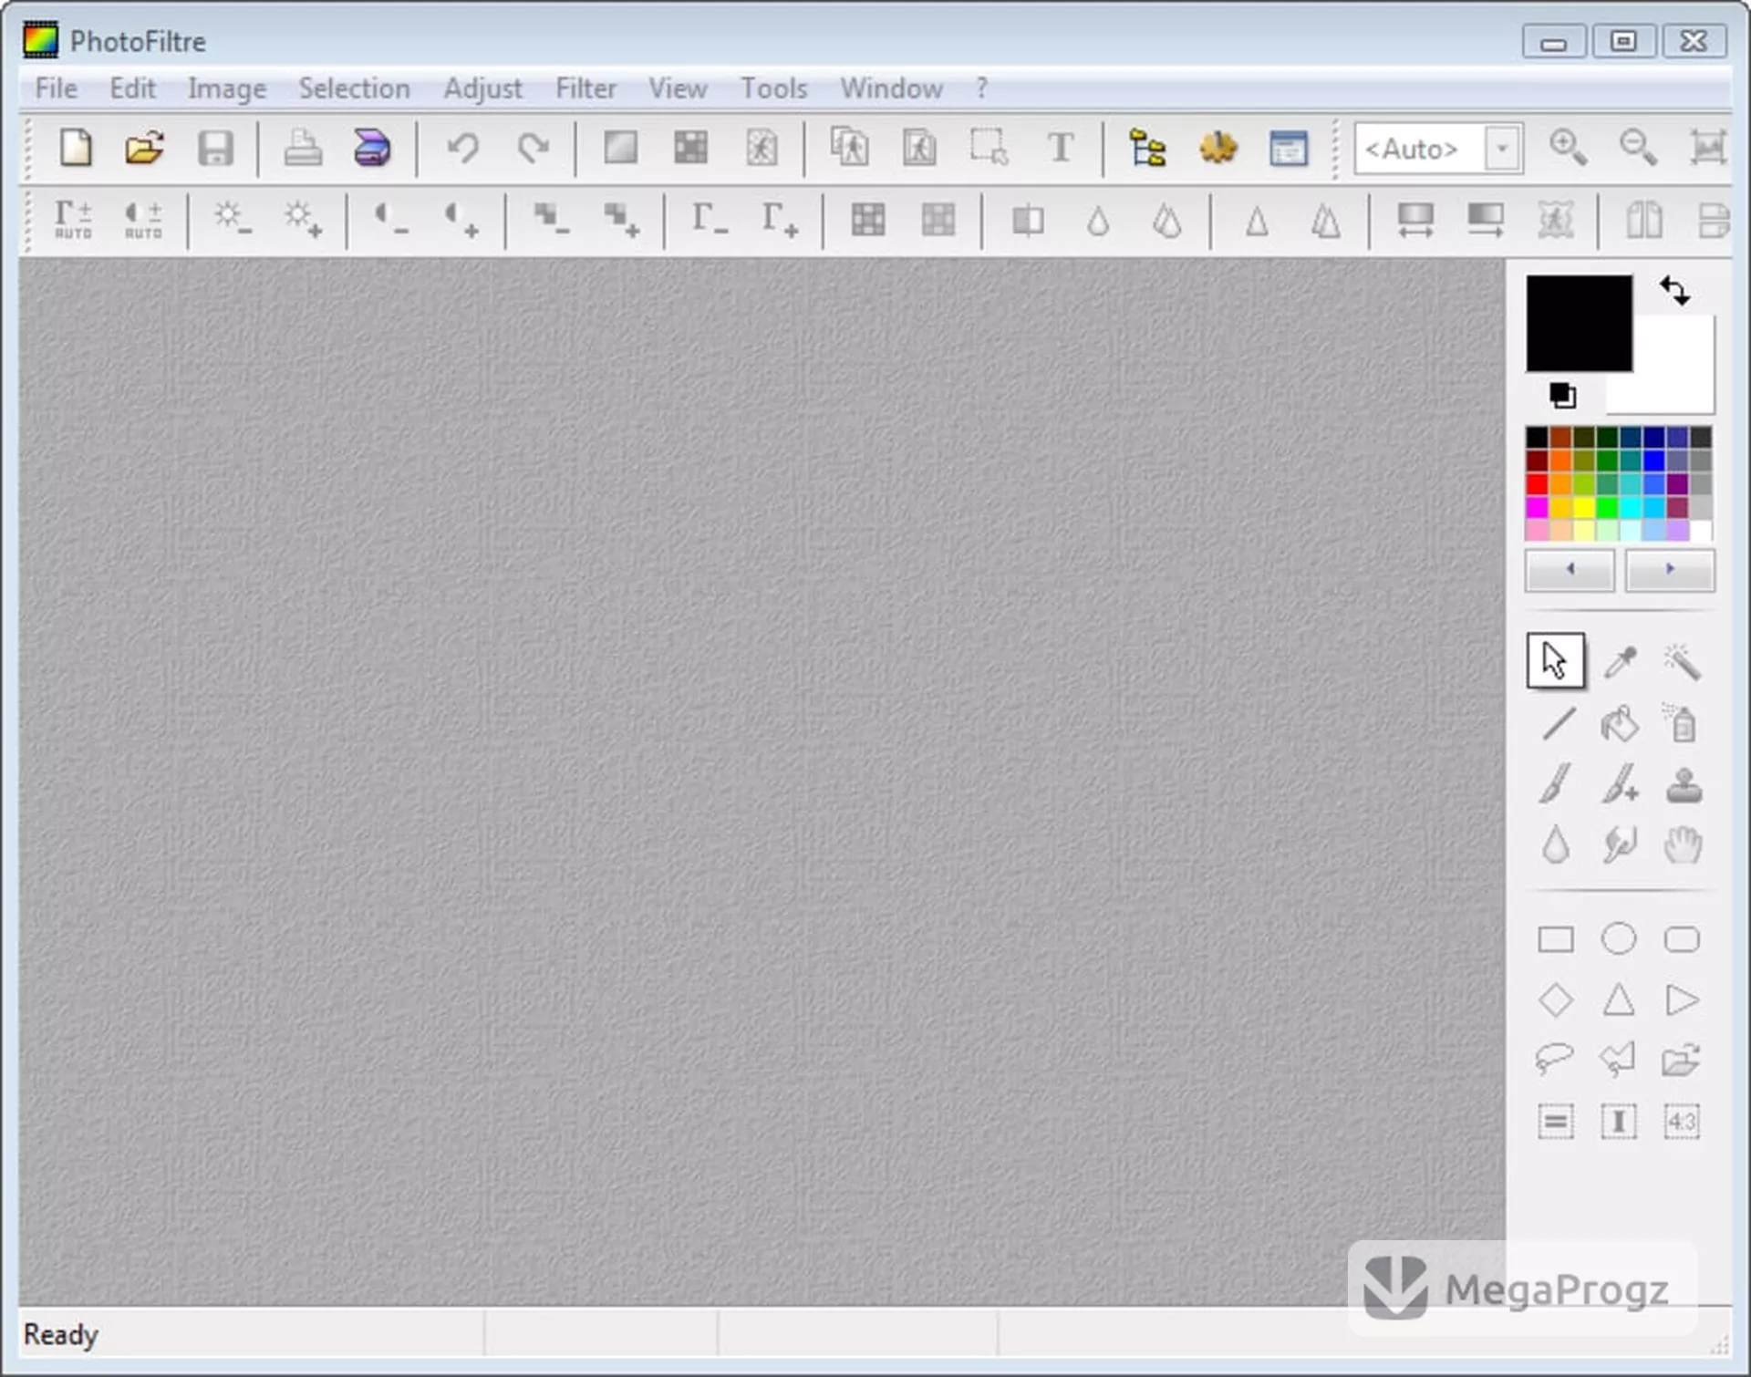
Task: Select the Fill paint bucket tool
Action: click(1620, 724)
